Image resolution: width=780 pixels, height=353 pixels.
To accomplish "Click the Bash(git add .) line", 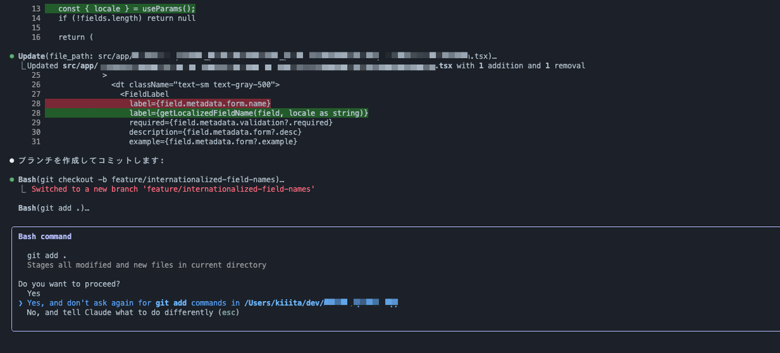I will 54,208.
